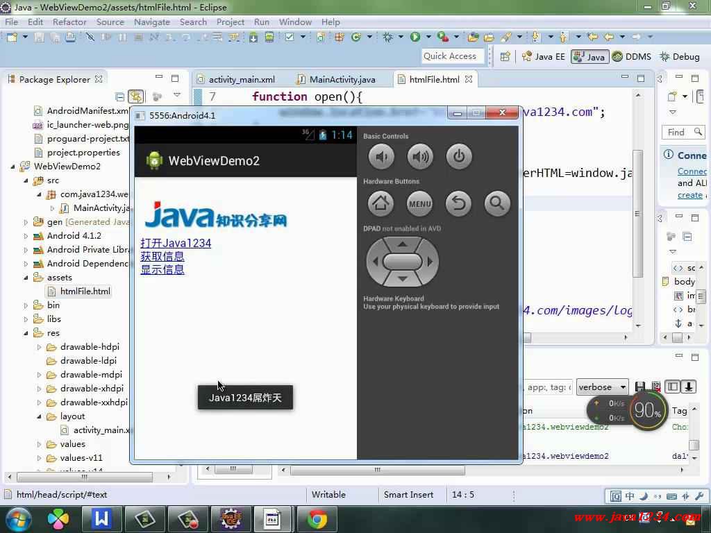Screen dimensions: 711x533
Task: Switch to Java EE perspective
Action: (x=543, y=57)
